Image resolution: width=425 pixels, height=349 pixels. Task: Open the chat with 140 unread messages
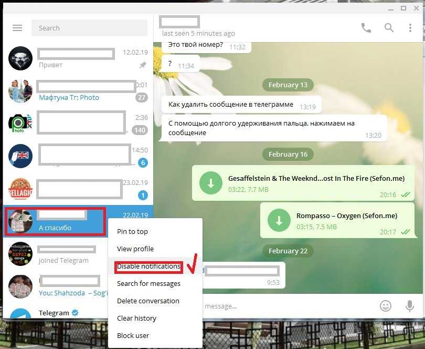coord(78,124)
